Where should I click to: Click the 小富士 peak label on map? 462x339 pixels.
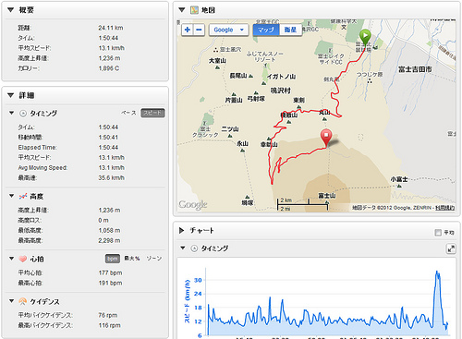[x=399, y=179]
